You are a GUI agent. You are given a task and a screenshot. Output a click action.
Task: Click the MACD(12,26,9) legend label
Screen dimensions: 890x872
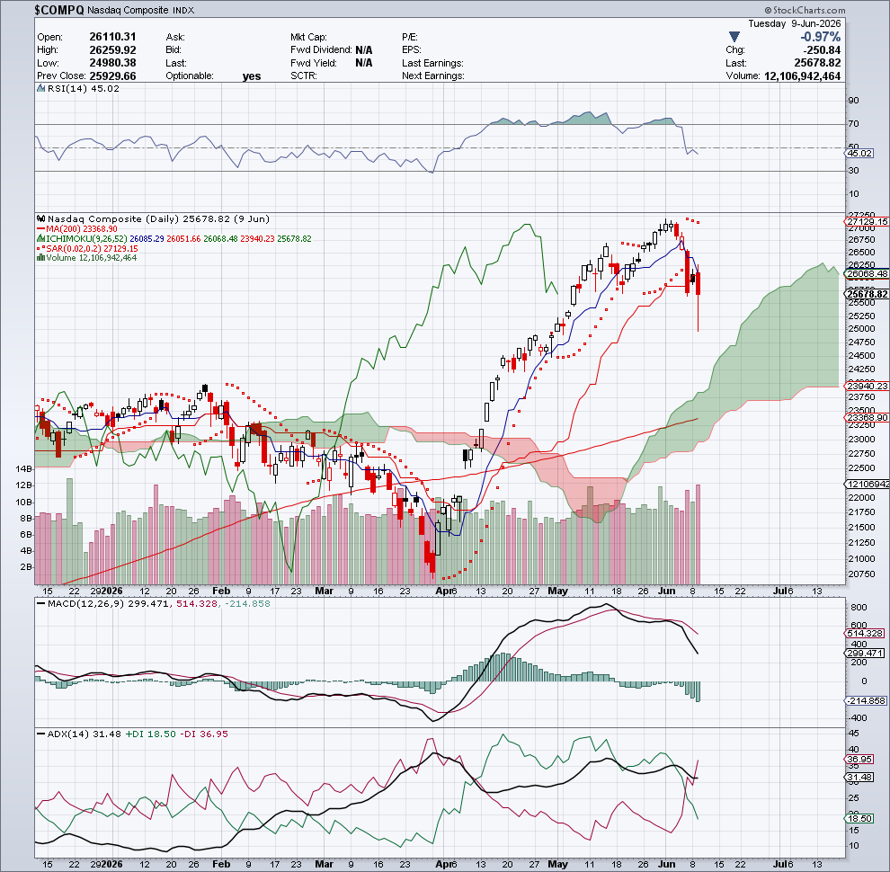(85, 603)
